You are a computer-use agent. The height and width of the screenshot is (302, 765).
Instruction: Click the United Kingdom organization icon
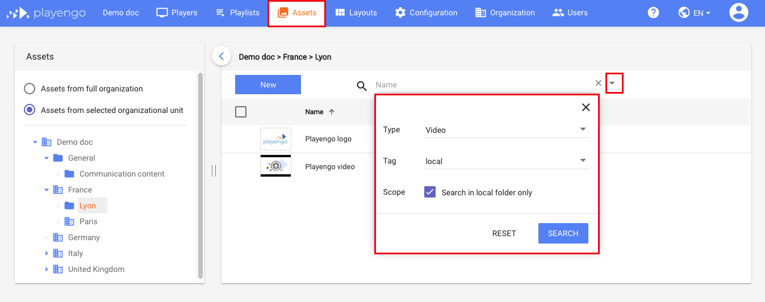[x=58, y=269]
